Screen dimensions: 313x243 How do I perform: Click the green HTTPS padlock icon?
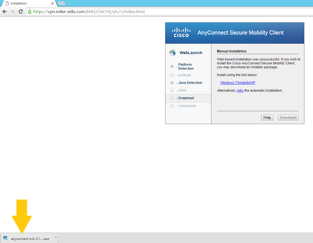click(x=30, y=12)
